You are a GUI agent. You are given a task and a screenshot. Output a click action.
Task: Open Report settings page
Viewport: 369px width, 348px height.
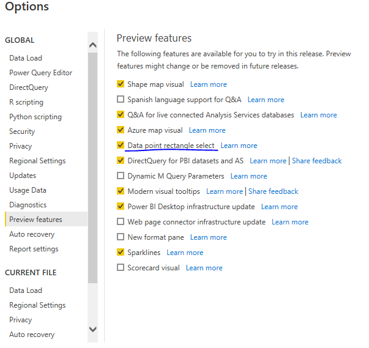click(34, 249)
